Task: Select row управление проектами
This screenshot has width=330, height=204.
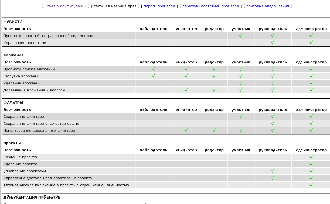Action: 166,171
